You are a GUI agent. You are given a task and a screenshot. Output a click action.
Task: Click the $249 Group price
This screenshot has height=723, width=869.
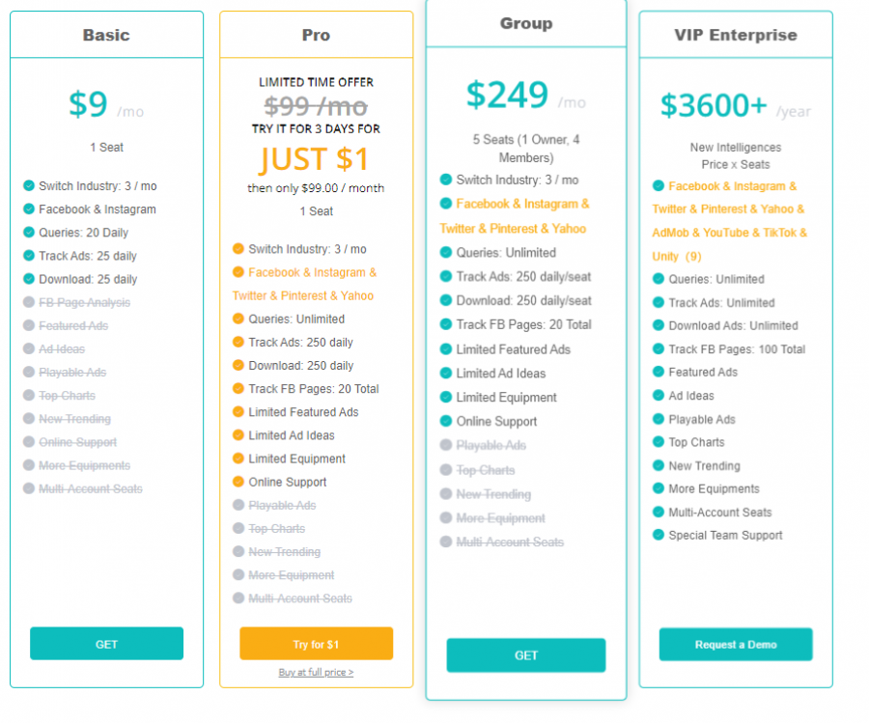point(507,95)
